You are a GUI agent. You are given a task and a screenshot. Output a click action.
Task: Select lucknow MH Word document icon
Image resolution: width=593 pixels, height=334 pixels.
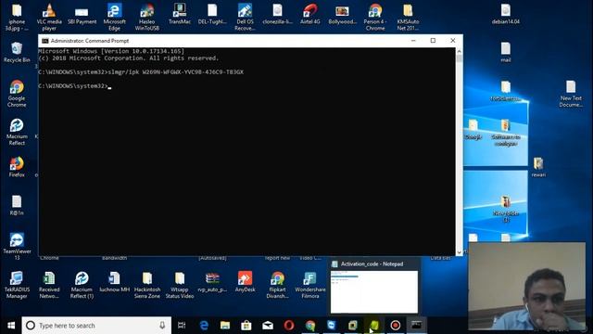point(114,282)
